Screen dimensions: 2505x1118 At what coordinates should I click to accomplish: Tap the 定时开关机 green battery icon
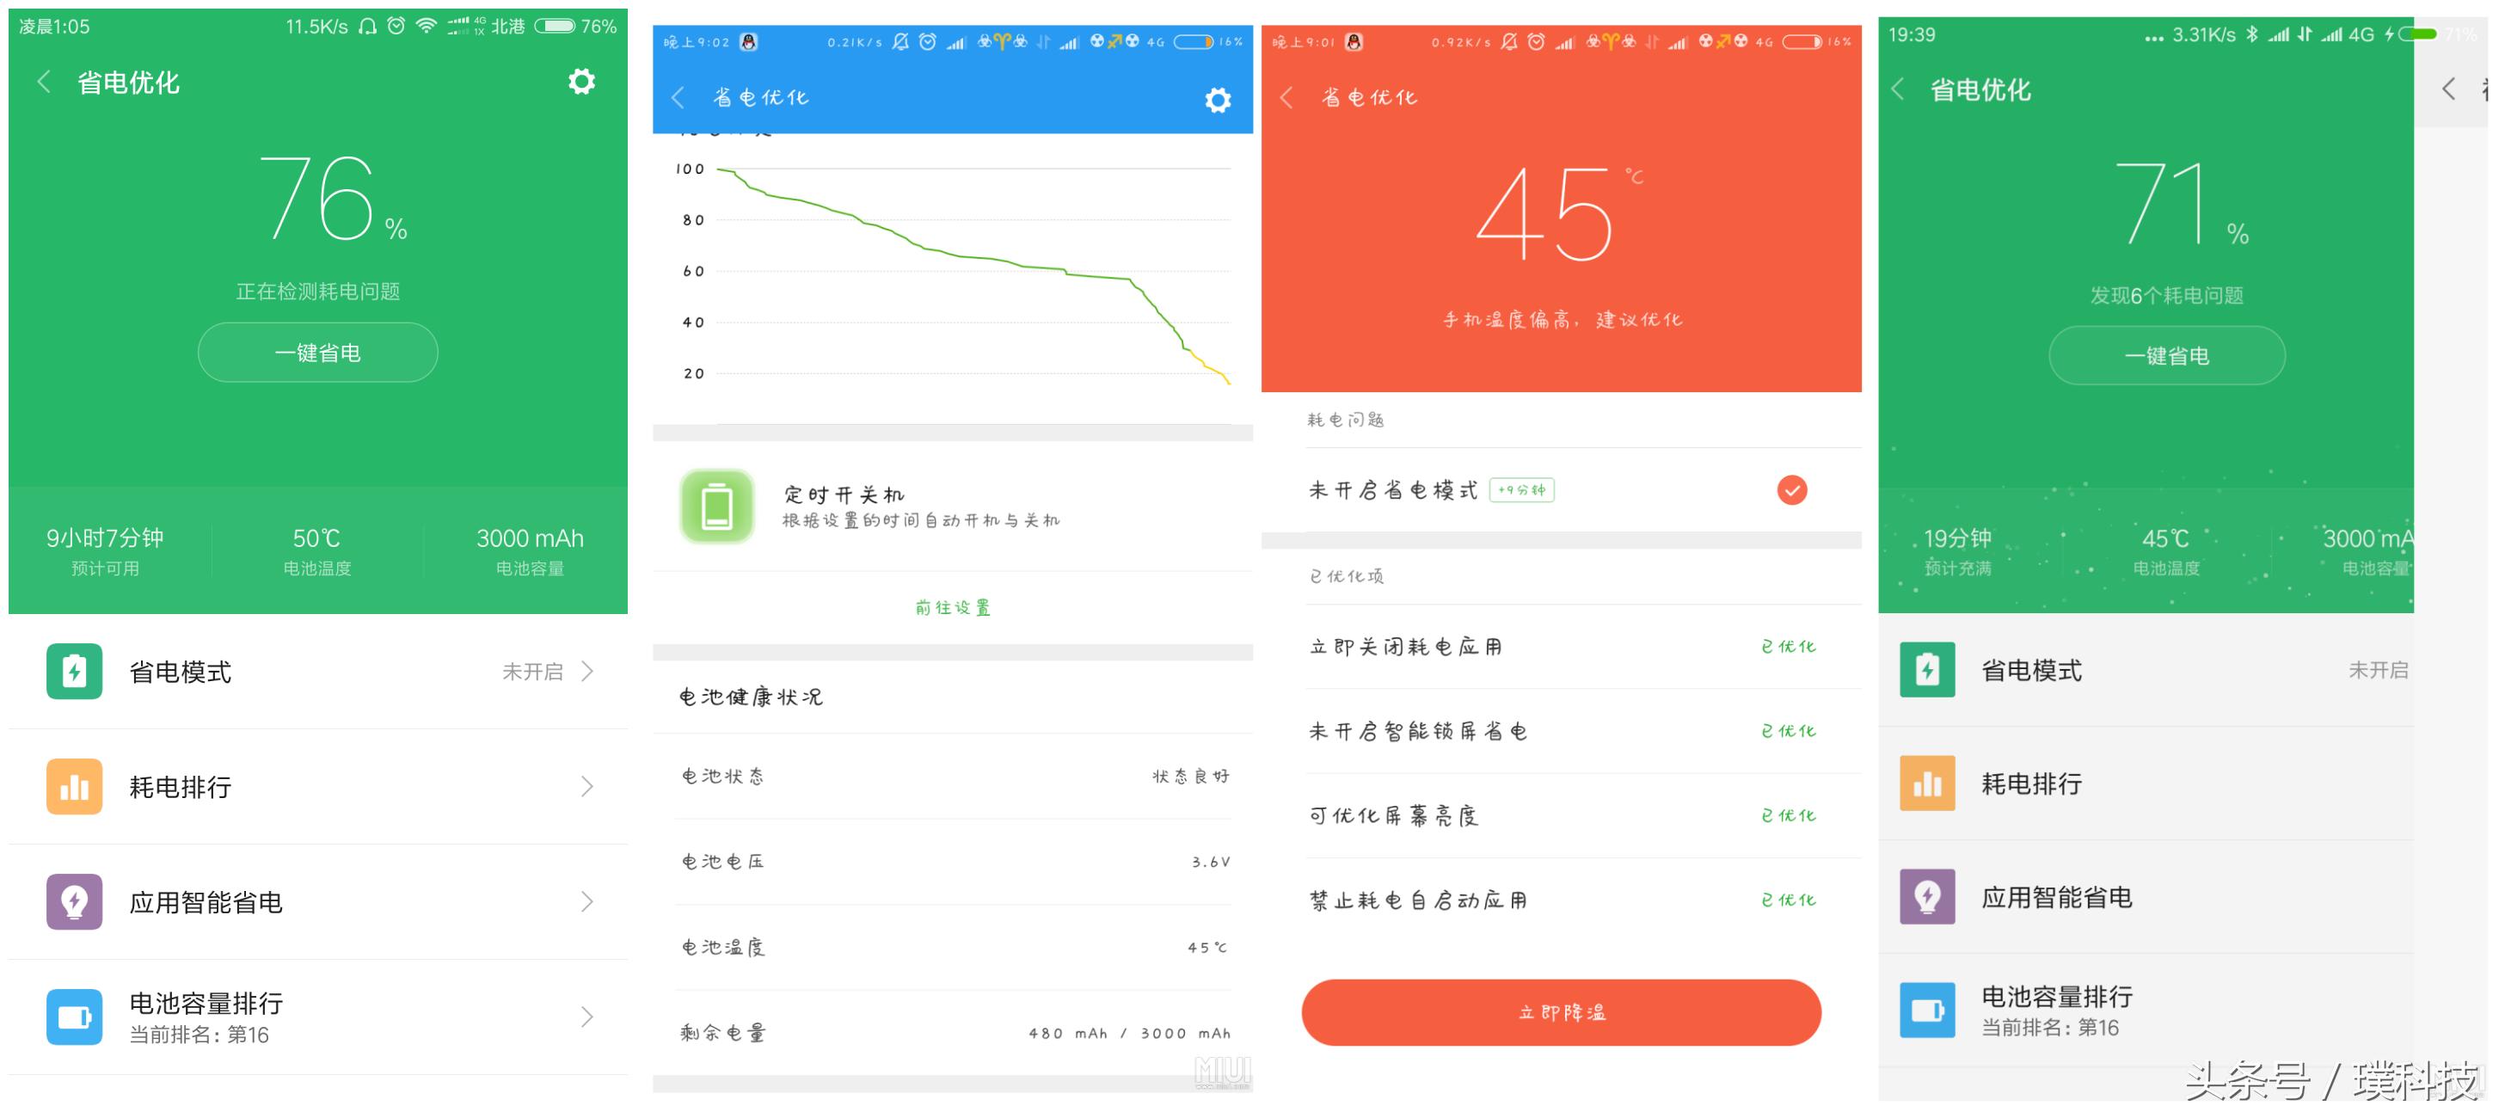pyautogui.click(x=716, y=507)
